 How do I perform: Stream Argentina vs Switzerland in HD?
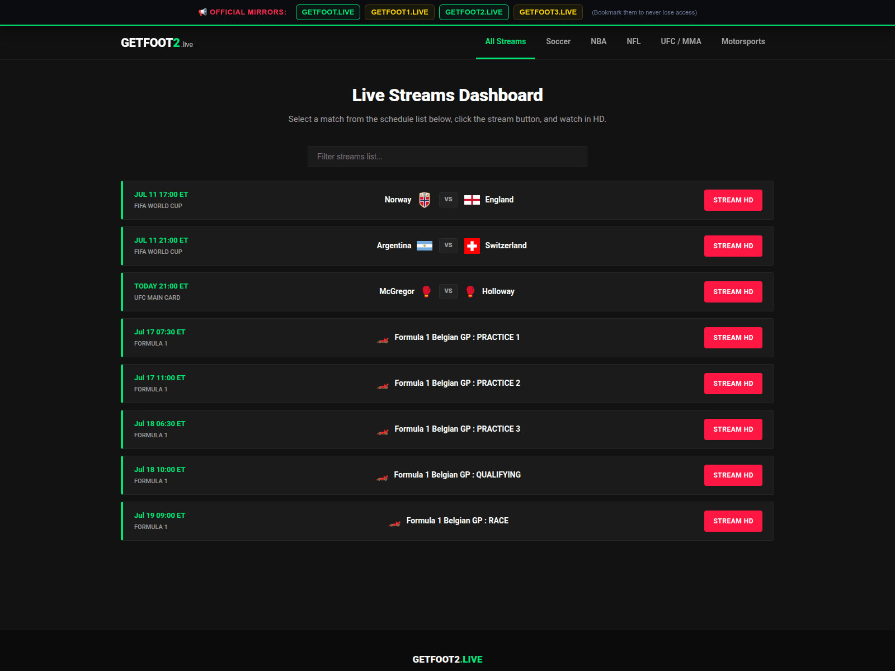click(x=733, y=246)
